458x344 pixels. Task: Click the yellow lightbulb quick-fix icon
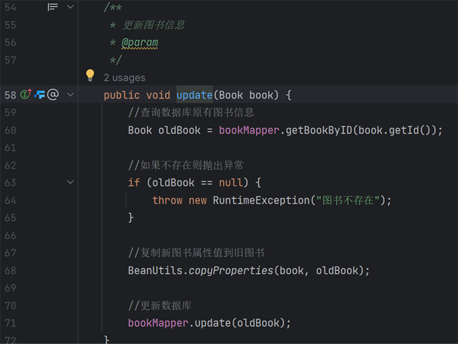coord(90,75)
